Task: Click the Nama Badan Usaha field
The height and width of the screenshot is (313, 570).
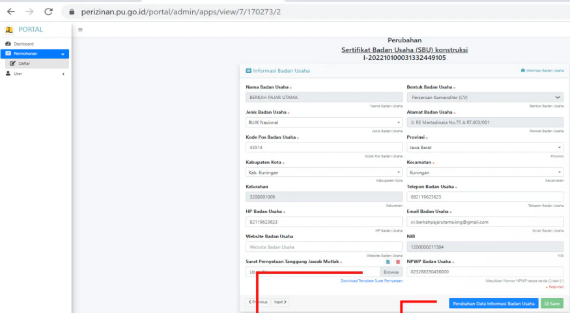Action: pyautogui.click(x=324, y=98)
